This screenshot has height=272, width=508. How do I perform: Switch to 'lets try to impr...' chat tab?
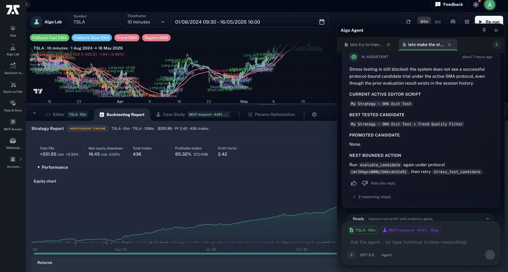[x=364, y=45]
